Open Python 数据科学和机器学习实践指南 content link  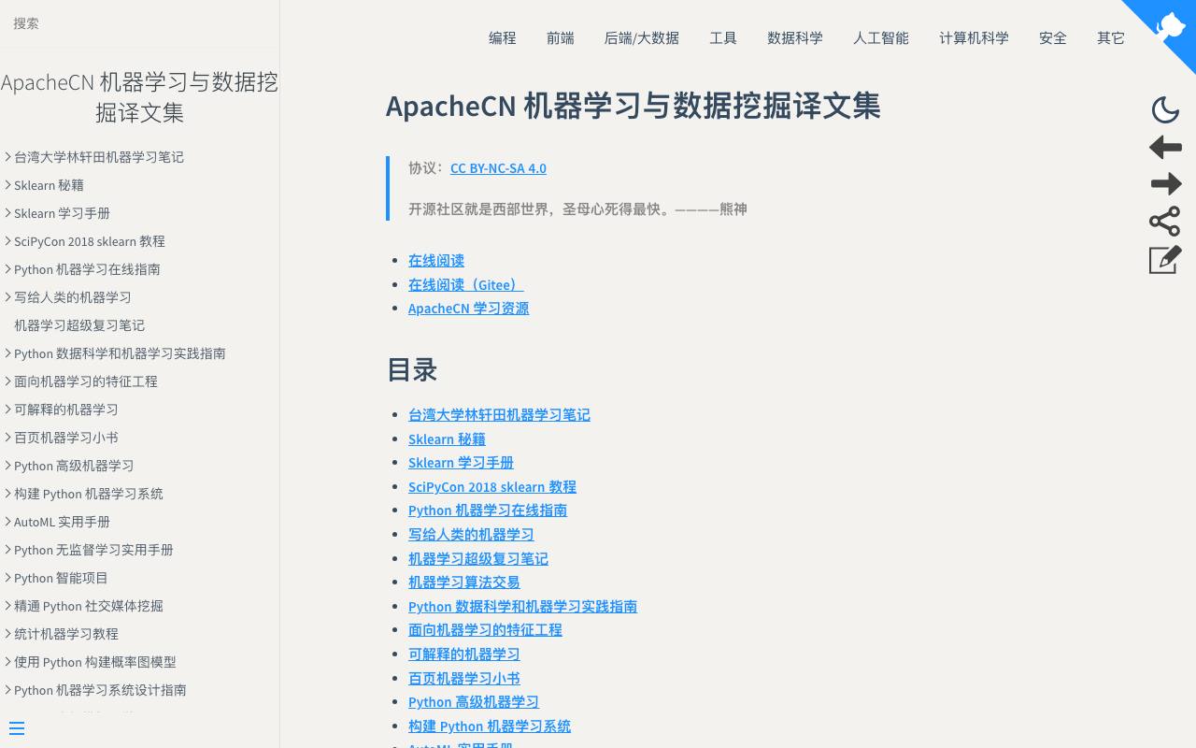point(522,607)
